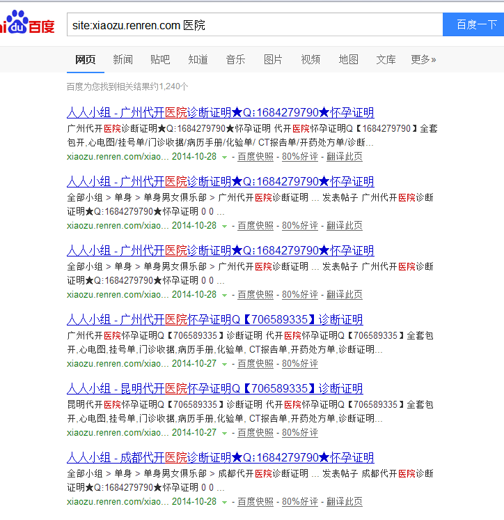Screen dimensions: 504x520
Task: Switch to the 新闻 tab
Action: (x=123, y=60)
